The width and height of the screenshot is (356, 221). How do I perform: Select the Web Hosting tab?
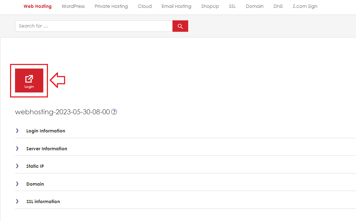(x=38, y=6)
